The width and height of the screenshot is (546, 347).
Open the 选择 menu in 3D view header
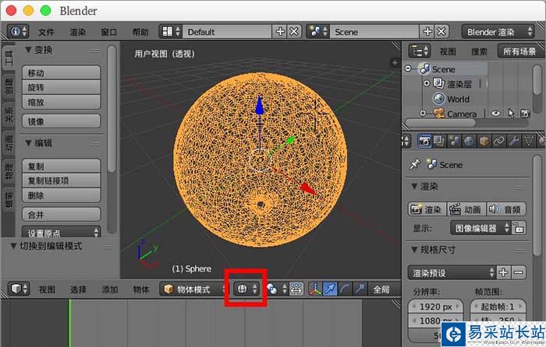(78, 289)
